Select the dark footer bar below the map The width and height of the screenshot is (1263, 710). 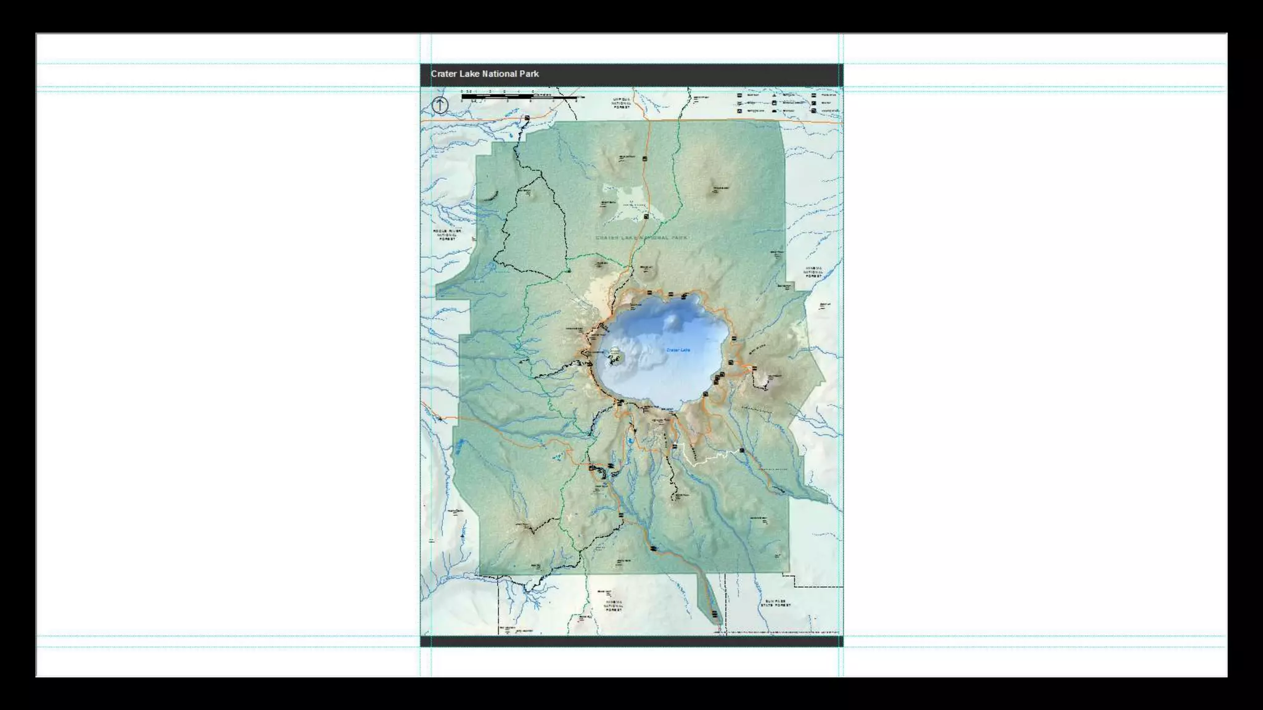click(x=631, y=642)
